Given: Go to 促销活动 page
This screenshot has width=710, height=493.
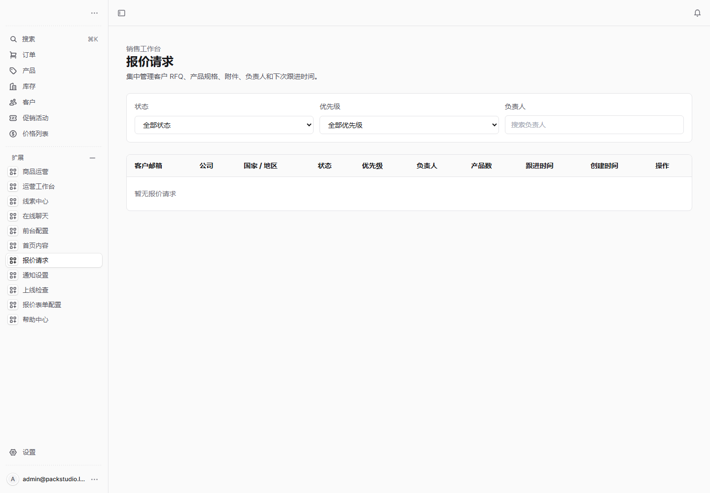Looking at the screenshot, I should [54, 118].
